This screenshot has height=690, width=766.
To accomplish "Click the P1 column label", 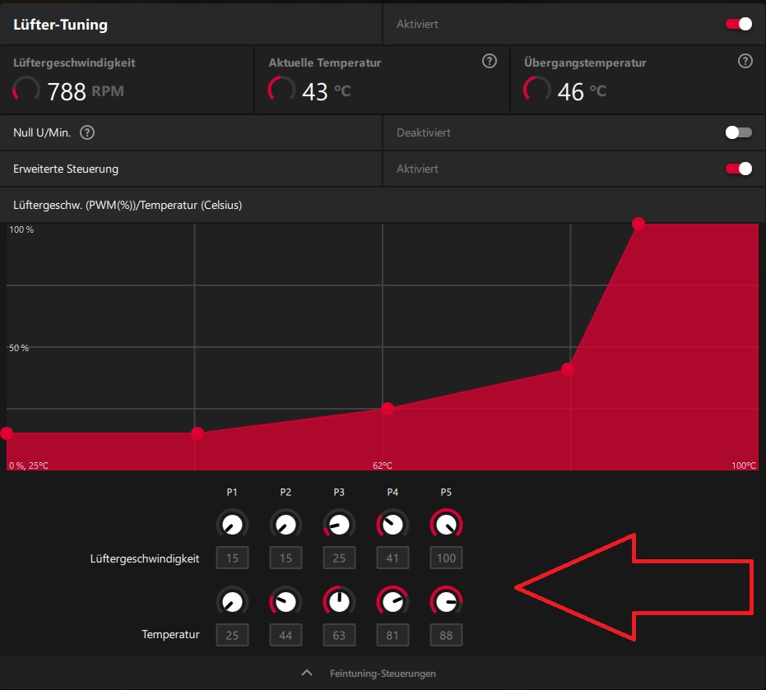I will click(x=232, y=493).
